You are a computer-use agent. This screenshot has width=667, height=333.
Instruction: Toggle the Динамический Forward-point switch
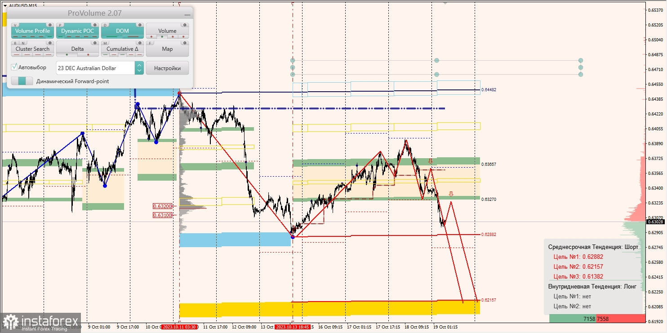tap(22, 81)
